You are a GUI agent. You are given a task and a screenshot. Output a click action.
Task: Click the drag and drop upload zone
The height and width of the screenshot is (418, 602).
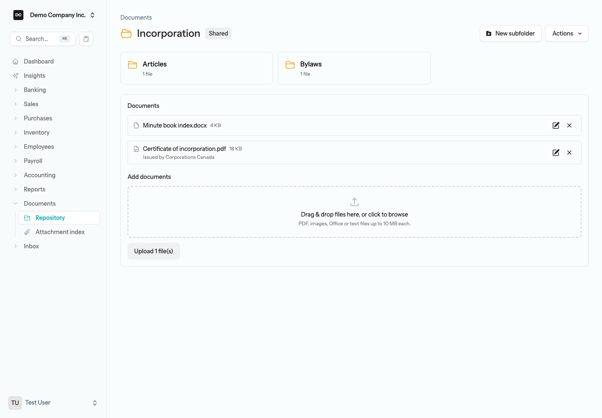tap(355, 212)
